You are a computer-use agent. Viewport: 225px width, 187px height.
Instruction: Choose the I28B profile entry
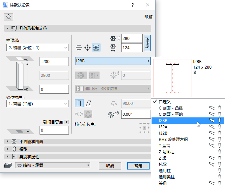188,120
